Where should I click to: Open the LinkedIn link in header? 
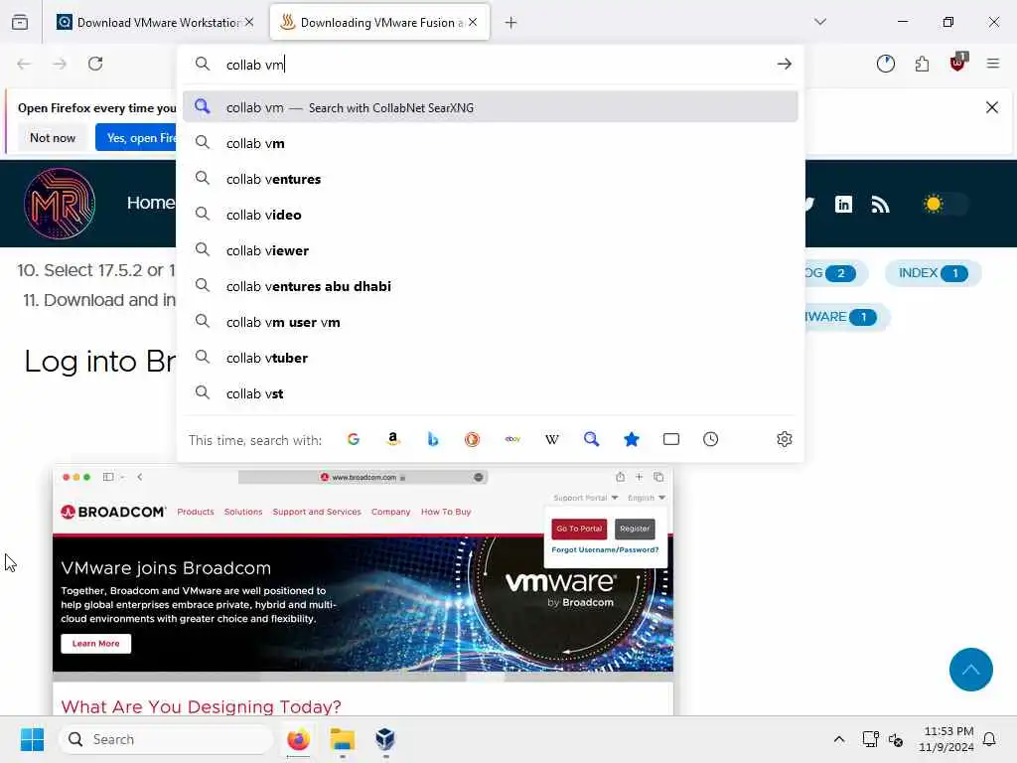click(843, 205)
